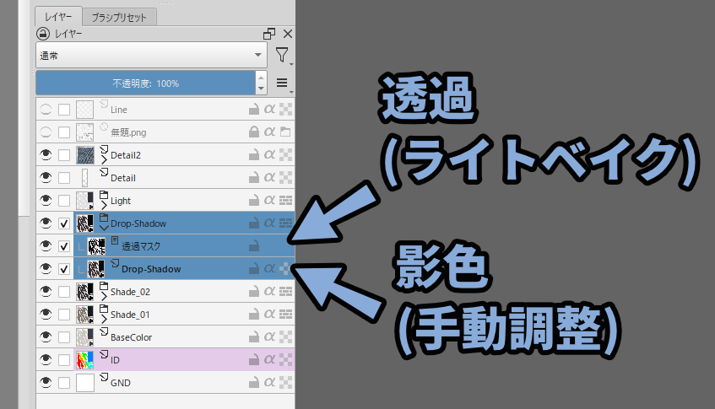Screen dimensions: 715x409
Task: Toggle pass-through on Shade_02 group
Action: [285, 292]
